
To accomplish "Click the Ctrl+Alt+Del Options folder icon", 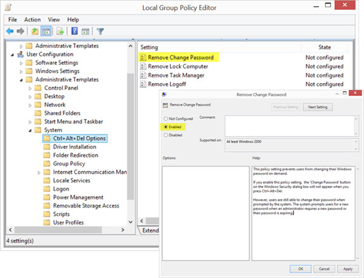I will tap(47, 138).
